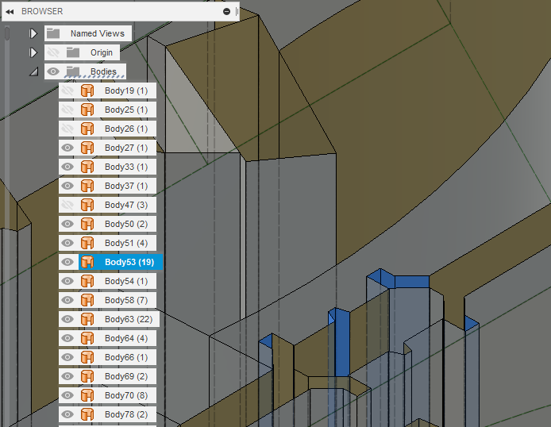Image resolution: width=551 pixels, height=427 pixels.
Task: Click the Origin folder icon
Action: [73, 52]
